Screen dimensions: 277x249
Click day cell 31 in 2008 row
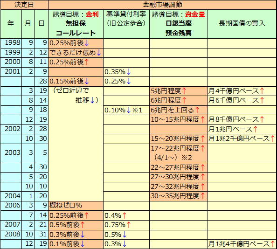pos(41,235)
